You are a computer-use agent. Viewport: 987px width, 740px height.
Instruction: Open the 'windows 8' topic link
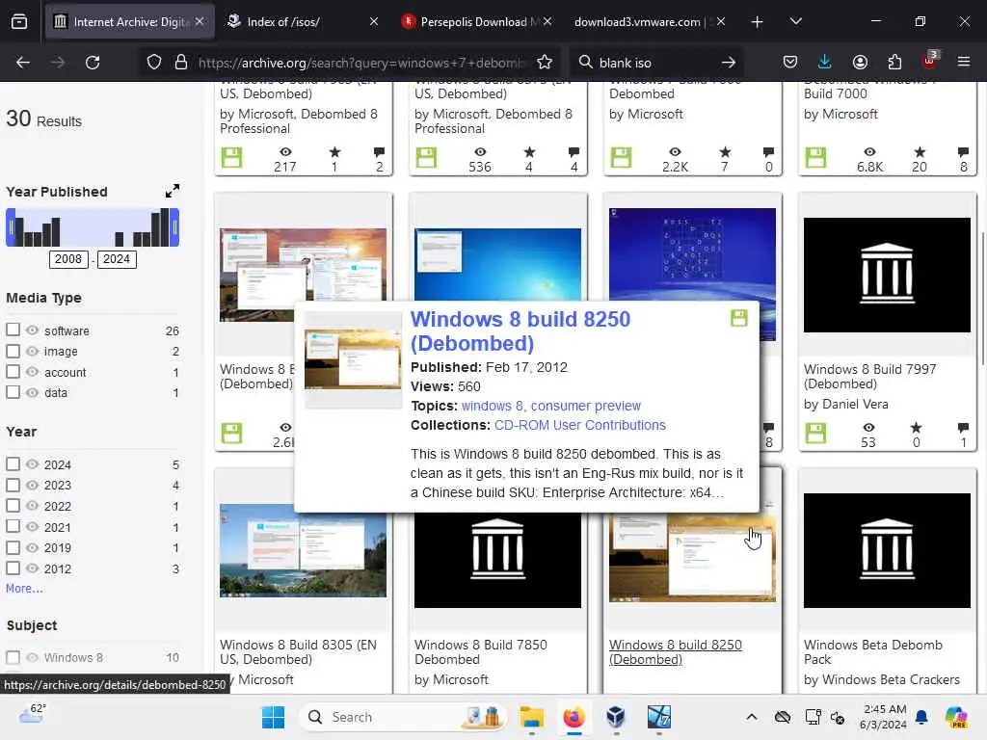pyautogui.click(x=492, y=406)
